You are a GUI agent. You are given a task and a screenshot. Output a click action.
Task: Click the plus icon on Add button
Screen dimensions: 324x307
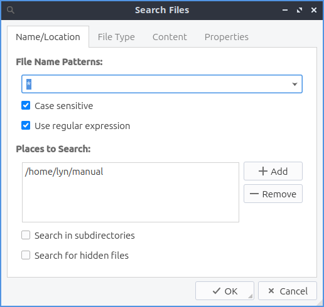(x=263, y=171)
